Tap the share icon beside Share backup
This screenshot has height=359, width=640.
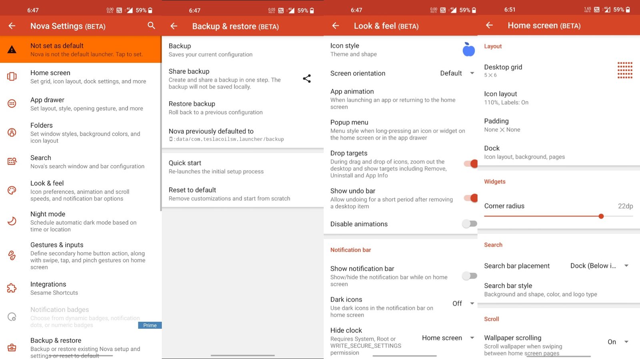307,79
